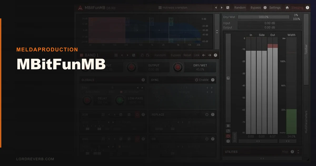Image resolution: width=316 pixels, height=166 pixels.
Task: Toggle the AND section Rotate checkbox
Action: pyautogui.click(x=120, y=147)
